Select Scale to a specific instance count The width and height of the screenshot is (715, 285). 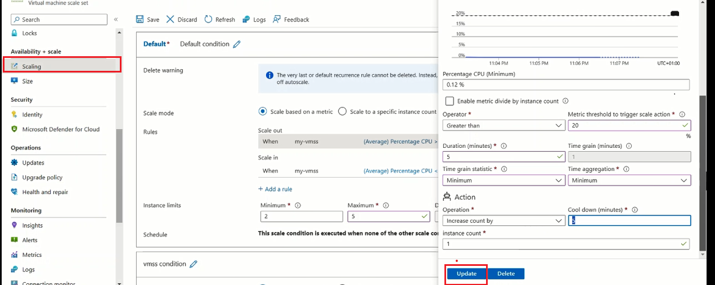tap(342, 111)
